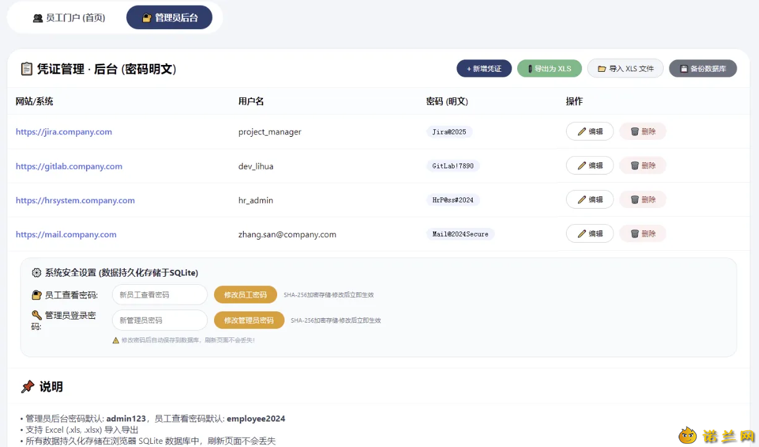This screenshot has width=759, height=447.
Task: Select password text GitLab!7890
Action: 453,166
